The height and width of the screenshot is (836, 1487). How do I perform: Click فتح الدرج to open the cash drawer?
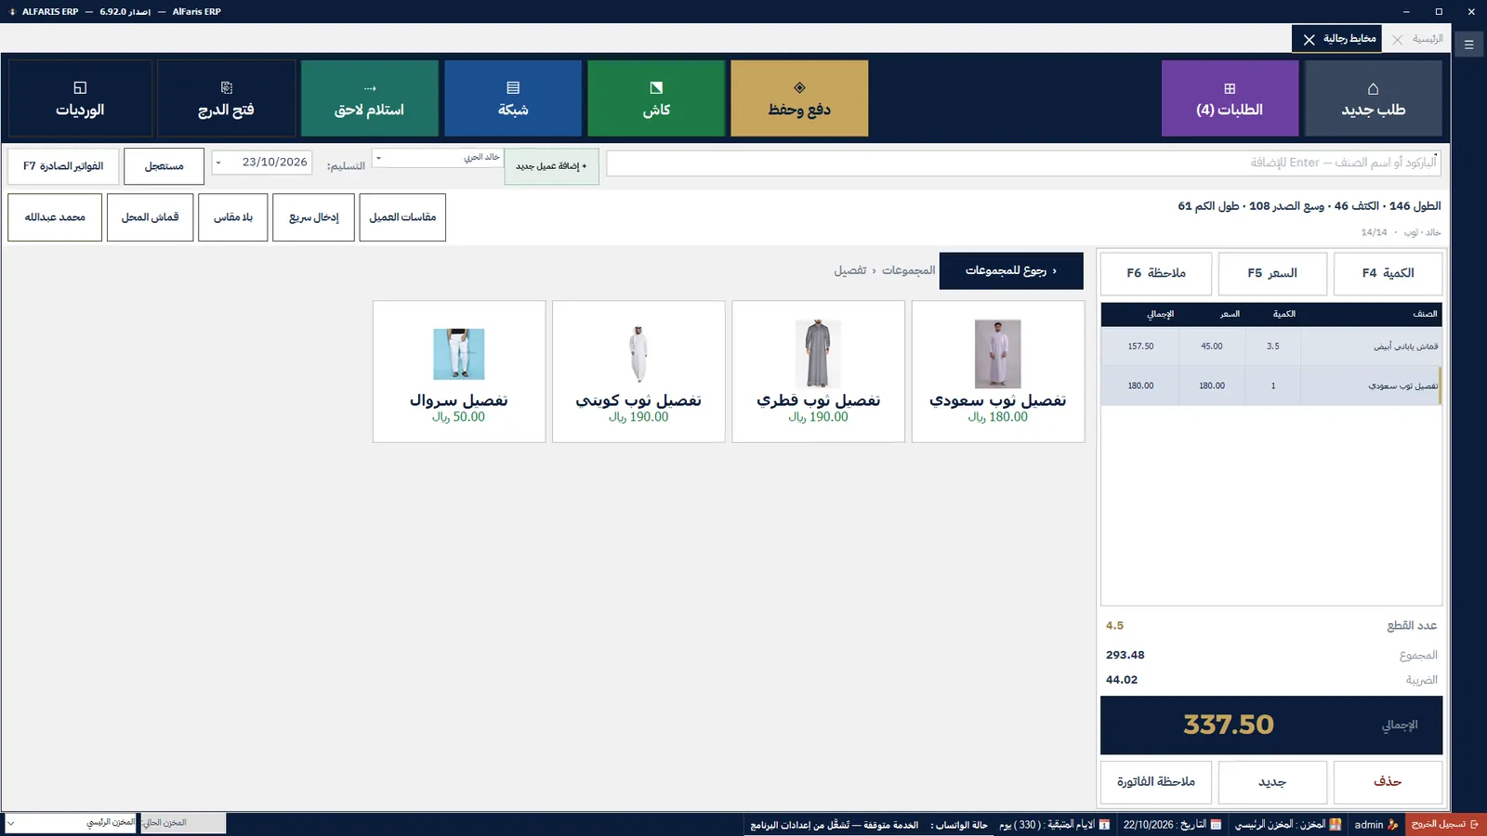[x=226, y=98]
